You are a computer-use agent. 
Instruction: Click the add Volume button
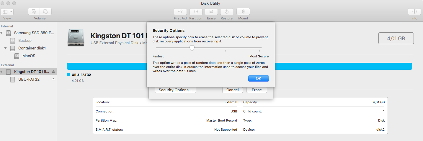coord(34,12)
